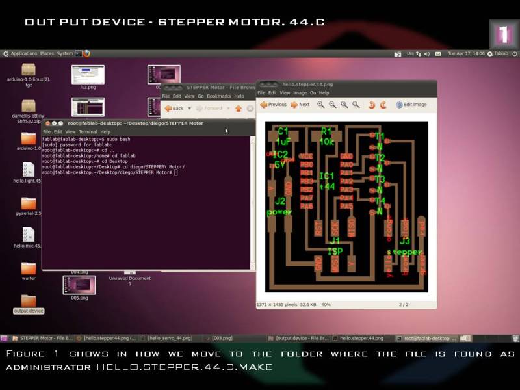Click the Stop icon in file browser
The width and height of the screenshot is (520, 390).
pos(250,109)
